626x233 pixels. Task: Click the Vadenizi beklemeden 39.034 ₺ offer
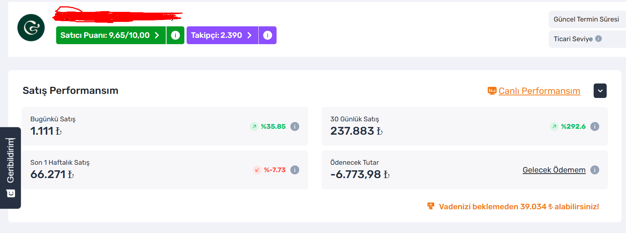(513, 207)
